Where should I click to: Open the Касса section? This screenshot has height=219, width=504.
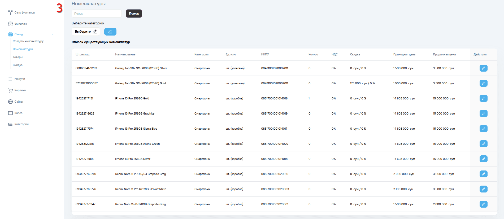tap(18, 113)
